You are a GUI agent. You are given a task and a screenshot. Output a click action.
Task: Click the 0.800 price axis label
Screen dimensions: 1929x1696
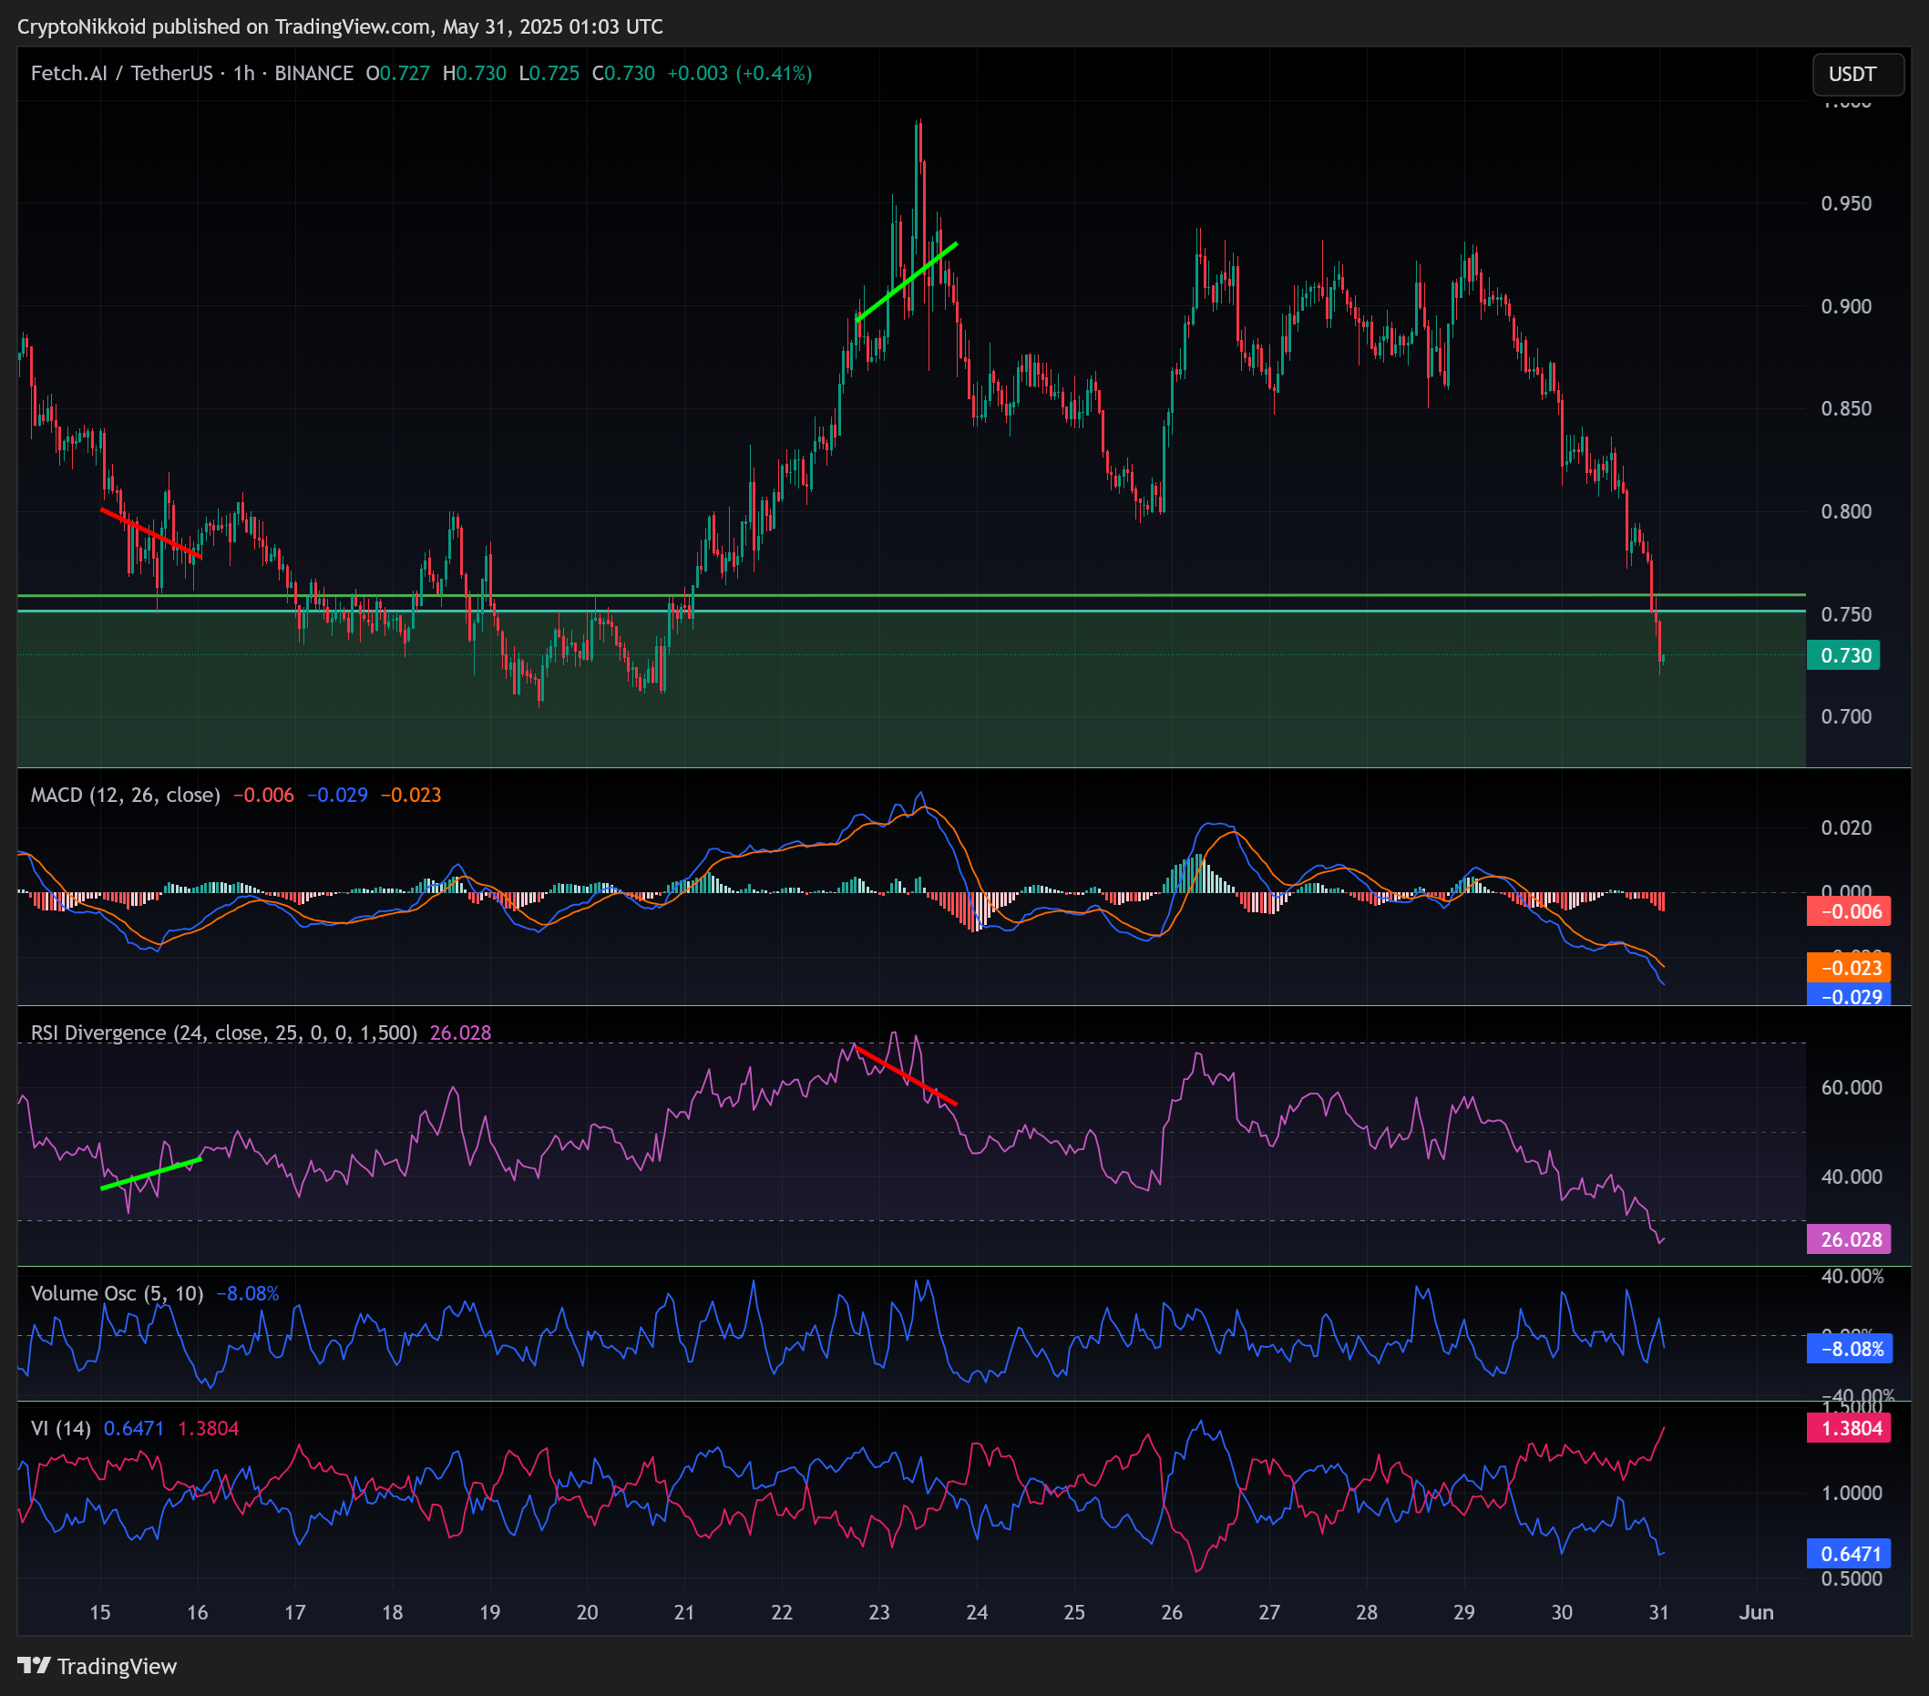coord(1846,511)
